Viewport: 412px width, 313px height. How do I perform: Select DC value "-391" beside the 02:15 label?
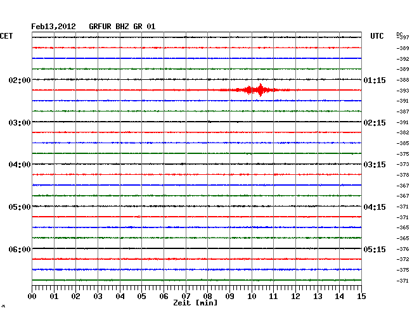point(402,122)
